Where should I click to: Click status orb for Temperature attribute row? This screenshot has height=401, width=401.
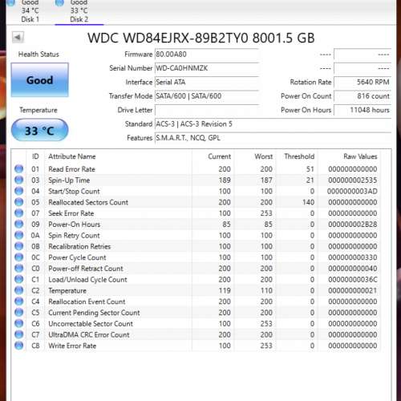18,290
